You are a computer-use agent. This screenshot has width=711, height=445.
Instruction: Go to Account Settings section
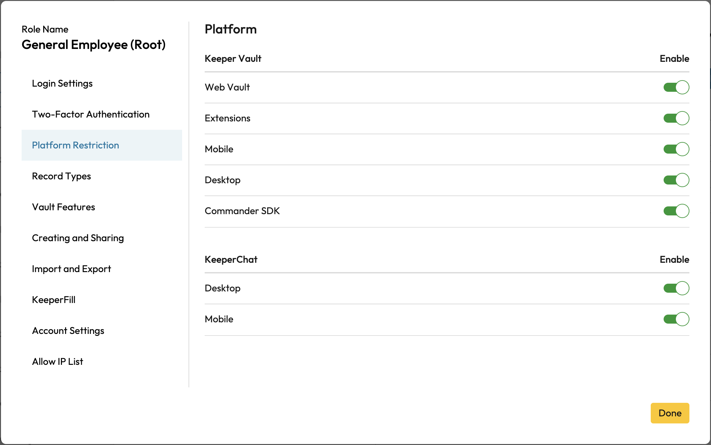pyautogui.click(x=68, y=331)
